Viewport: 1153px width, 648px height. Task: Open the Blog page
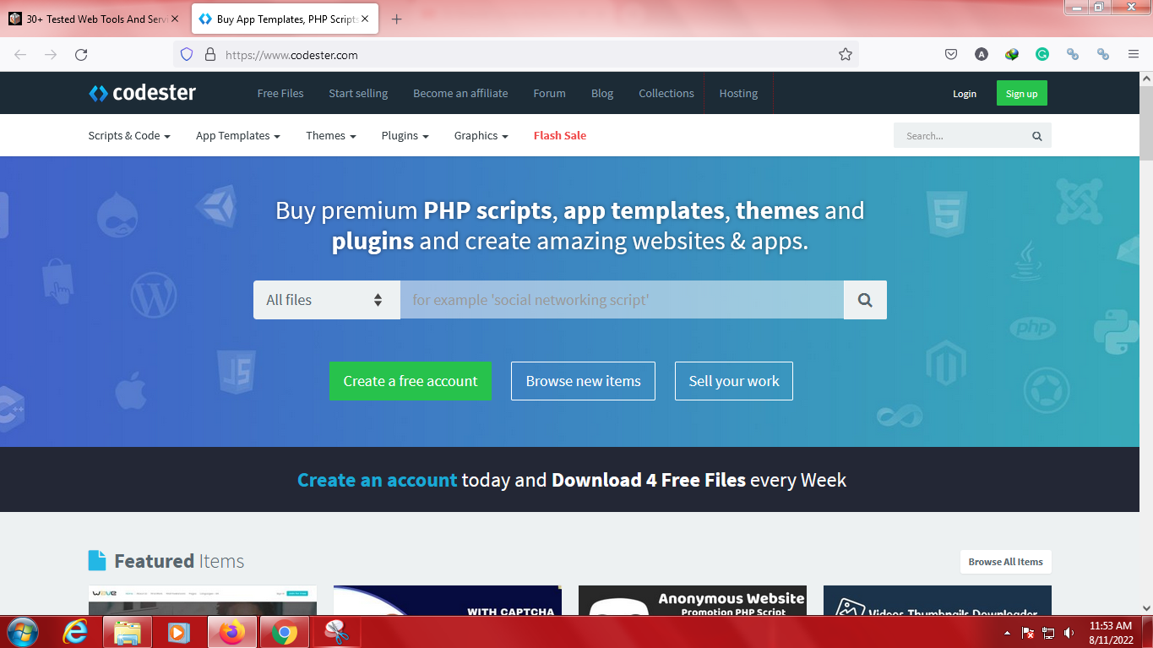pos(602,93)
